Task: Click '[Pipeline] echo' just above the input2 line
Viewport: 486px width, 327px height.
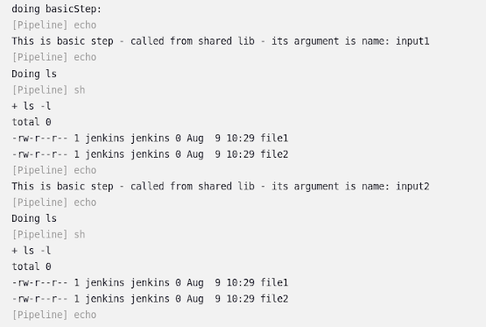Action: pos(54,170)
